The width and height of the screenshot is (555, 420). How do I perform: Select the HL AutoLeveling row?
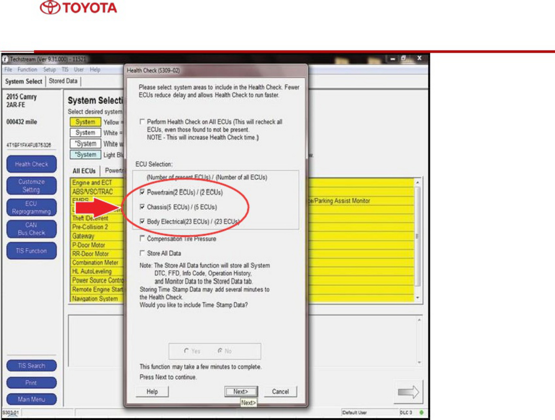[97, 271]
